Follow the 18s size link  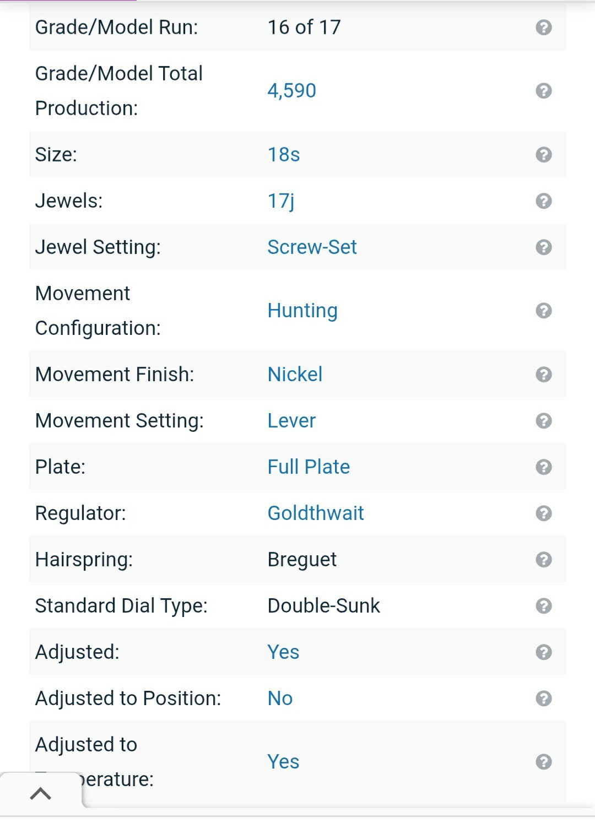284,155
